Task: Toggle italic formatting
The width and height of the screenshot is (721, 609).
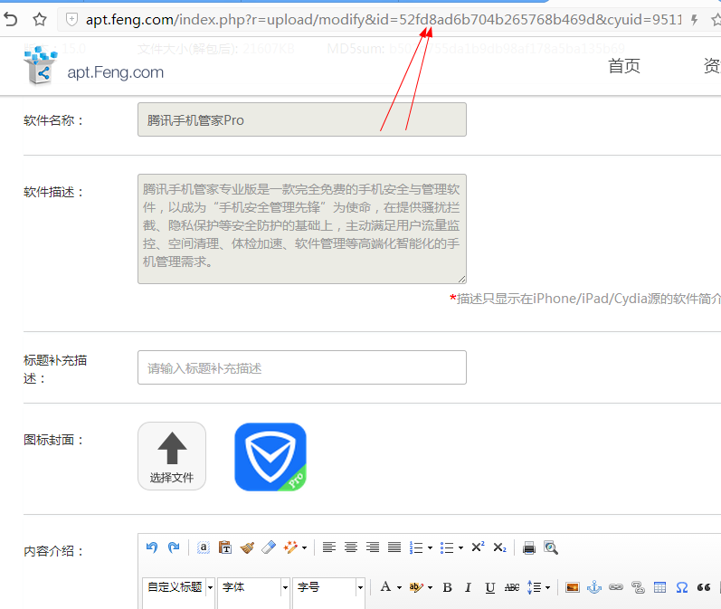Action: point(468,587)
